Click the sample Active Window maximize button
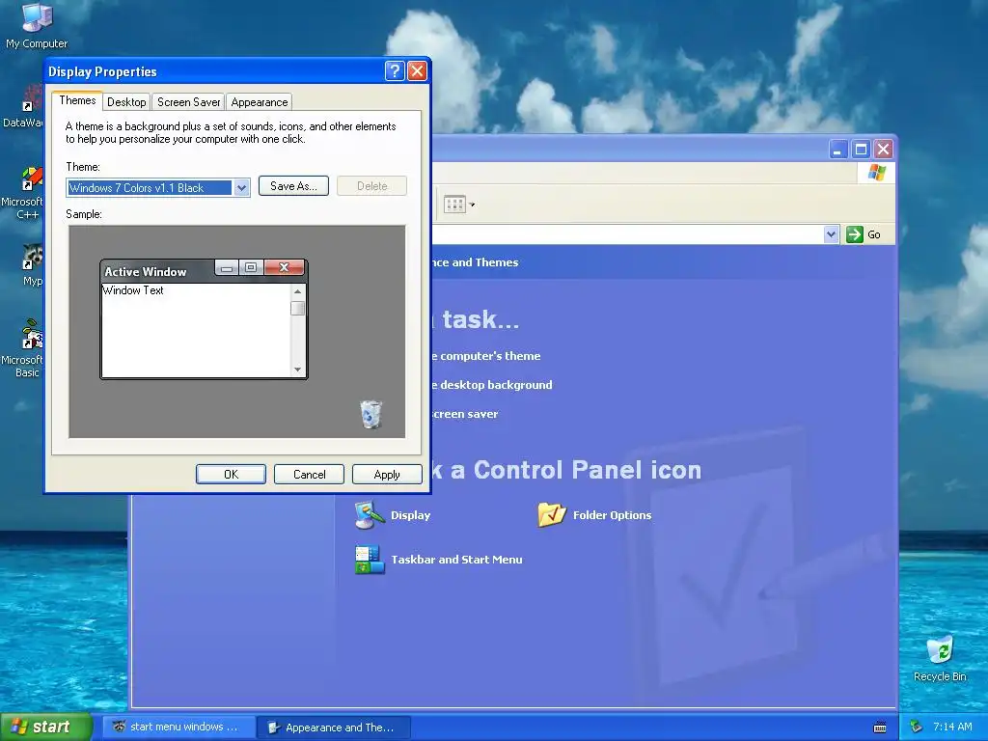The image size is (988, 741). pos(251,267)
